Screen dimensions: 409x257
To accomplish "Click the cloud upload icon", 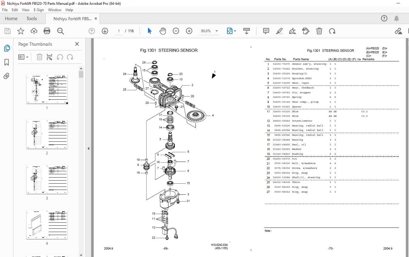I will [34, 31].
